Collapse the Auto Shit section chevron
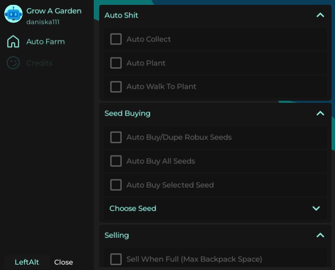This screenshot has width=335, height=270. pos(320,15)
